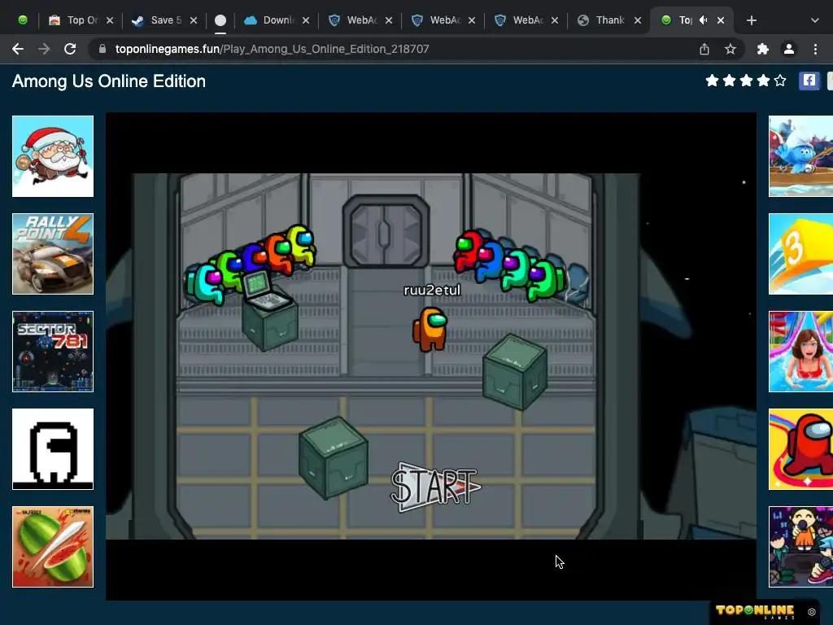This screenshot has height=625, width=833.
Task: Click the yellow crewmate on left
Action: pyautogui.click(x=301, y=244)
